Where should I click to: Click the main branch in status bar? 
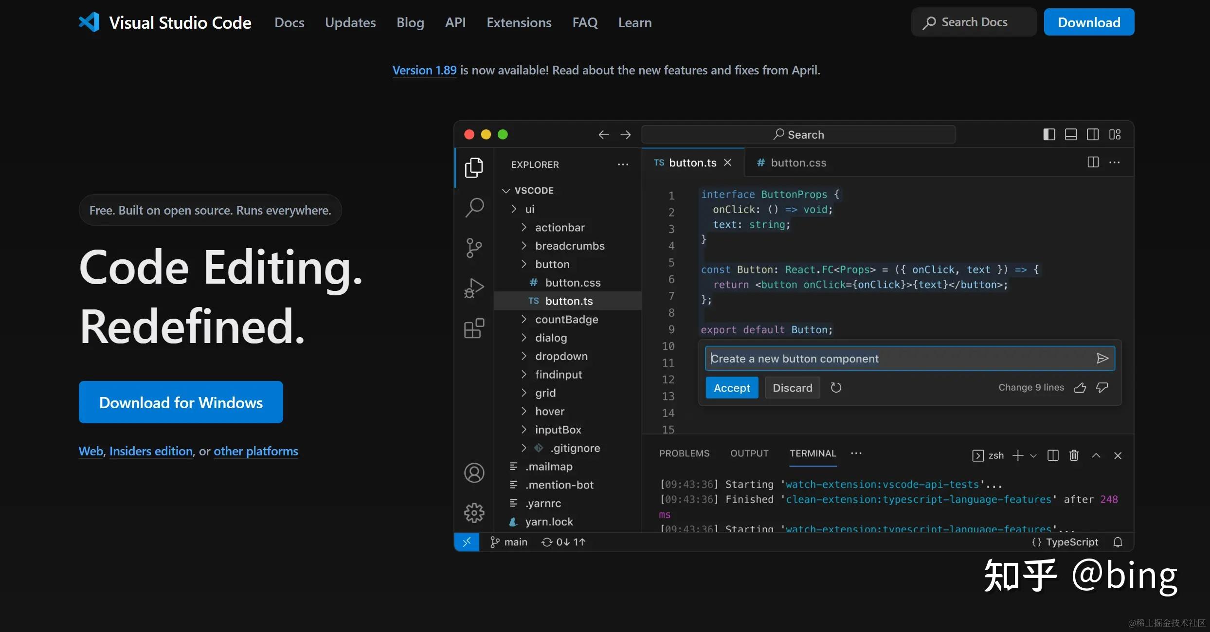pos(508,542)
